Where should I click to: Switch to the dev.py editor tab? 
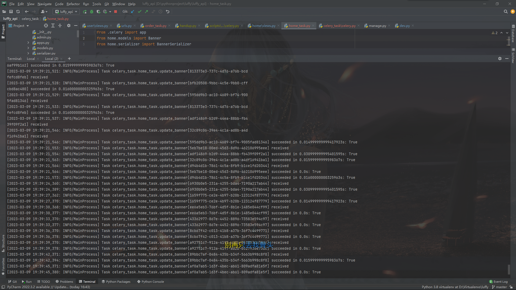(404, 26)
